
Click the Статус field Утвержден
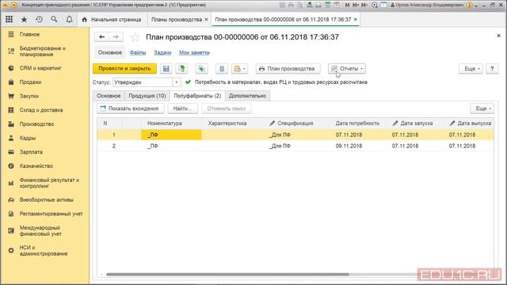[143, 82]
